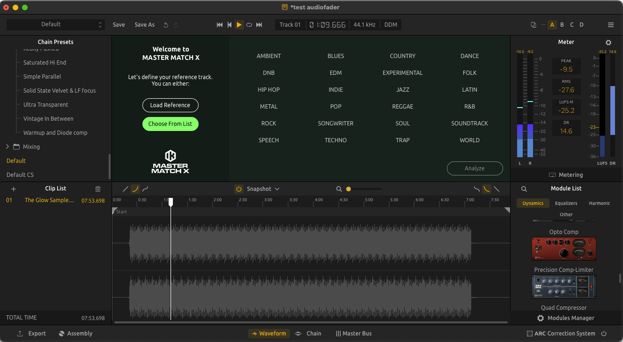Image resolution: width=623 pixels, height=342 pixels.
Task: Click the Play button in transport
Action: [x=239, y=25]
